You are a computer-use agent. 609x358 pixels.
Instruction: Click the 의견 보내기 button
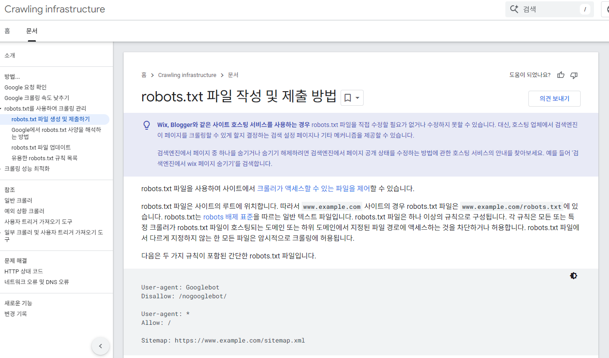pyautogui.click(x=555, y=99)
